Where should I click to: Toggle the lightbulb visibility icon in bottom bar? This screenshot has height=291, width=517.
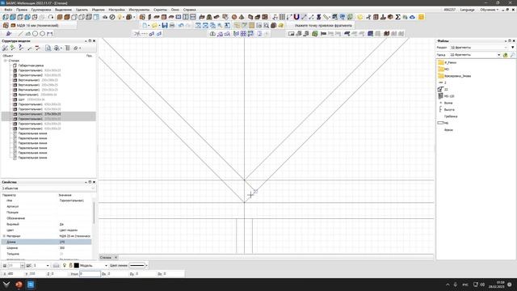65,265
